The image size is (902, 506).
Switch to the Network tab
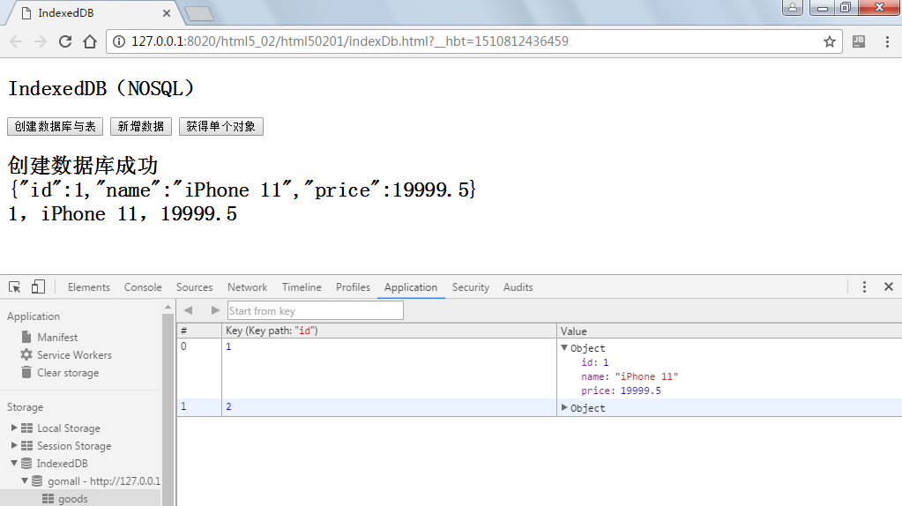click(248, 286)
